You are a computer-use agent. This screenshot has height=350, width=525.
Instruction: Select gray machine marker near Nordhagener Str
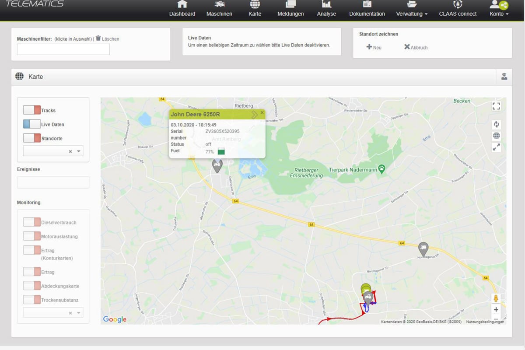(x=423, y=249)
